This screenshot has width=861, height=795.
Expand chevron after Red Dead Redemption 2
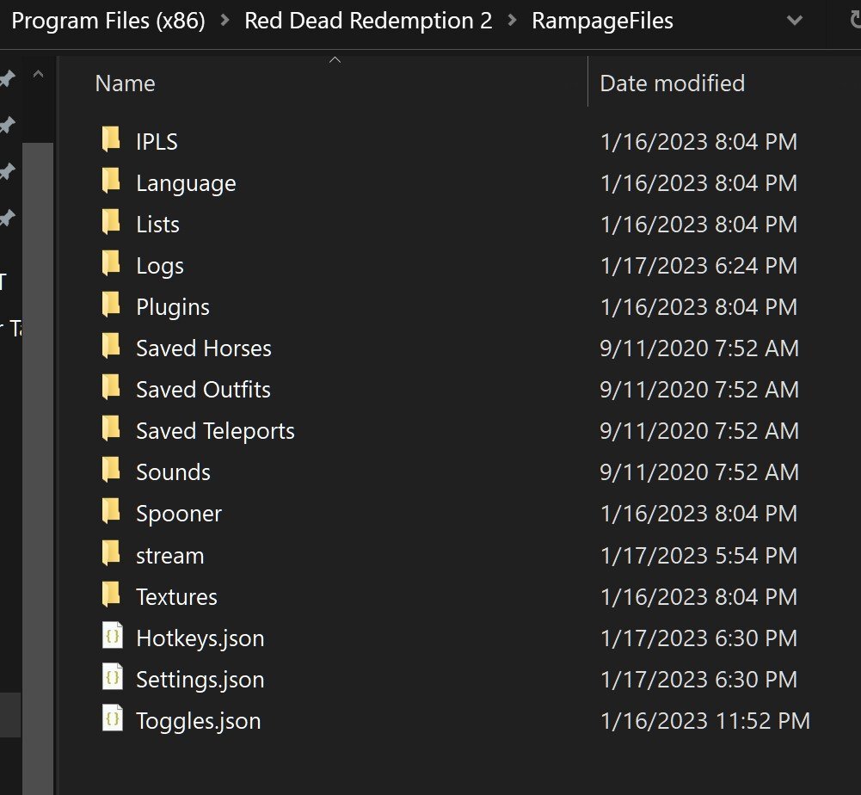tap(513, 21)
